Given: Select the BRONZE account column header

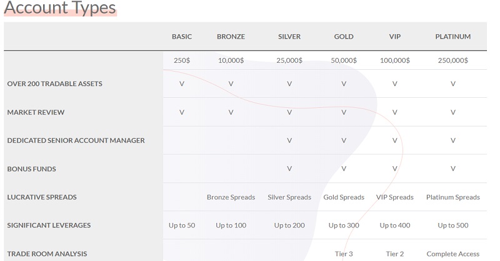Looking at the screenshot, I should (x=231, y=37).
